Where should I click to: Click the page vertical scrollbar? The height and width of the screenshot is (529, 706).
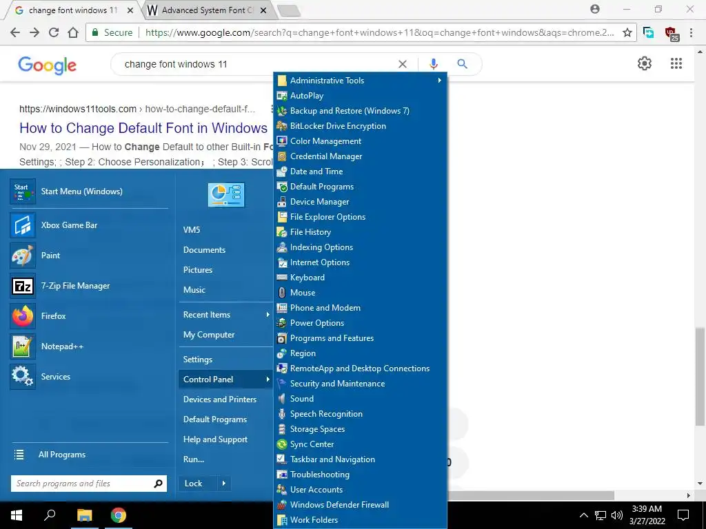click(700, 377)
